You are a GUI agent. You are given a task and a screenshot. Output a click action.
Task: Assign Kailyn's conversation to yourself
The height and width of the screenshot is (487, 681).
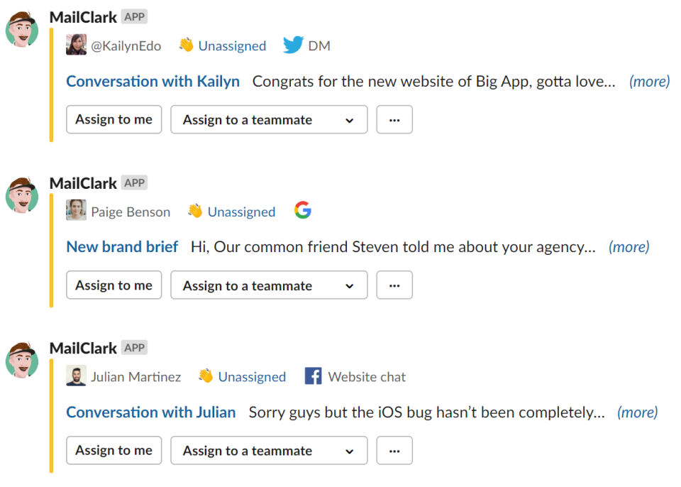(113, 119)
